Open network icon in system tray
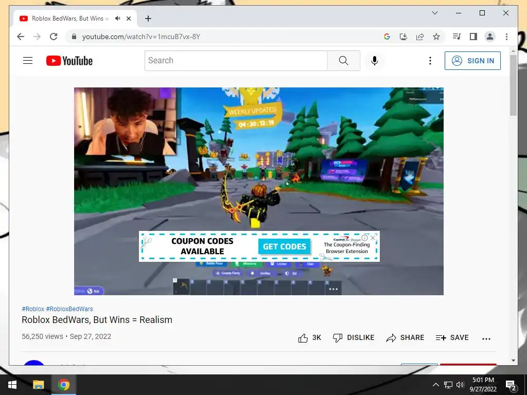The height and width of the screenshot is (395, 527). [x=448, y=385]
